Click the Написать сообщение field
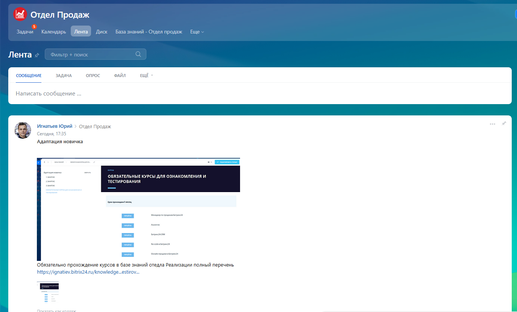The width and height of the screenshot is (517, 312). click(260, 93)
